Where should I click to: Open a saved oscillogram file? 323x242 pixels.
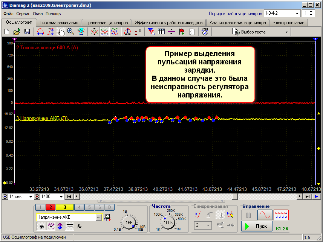[17, 32]
